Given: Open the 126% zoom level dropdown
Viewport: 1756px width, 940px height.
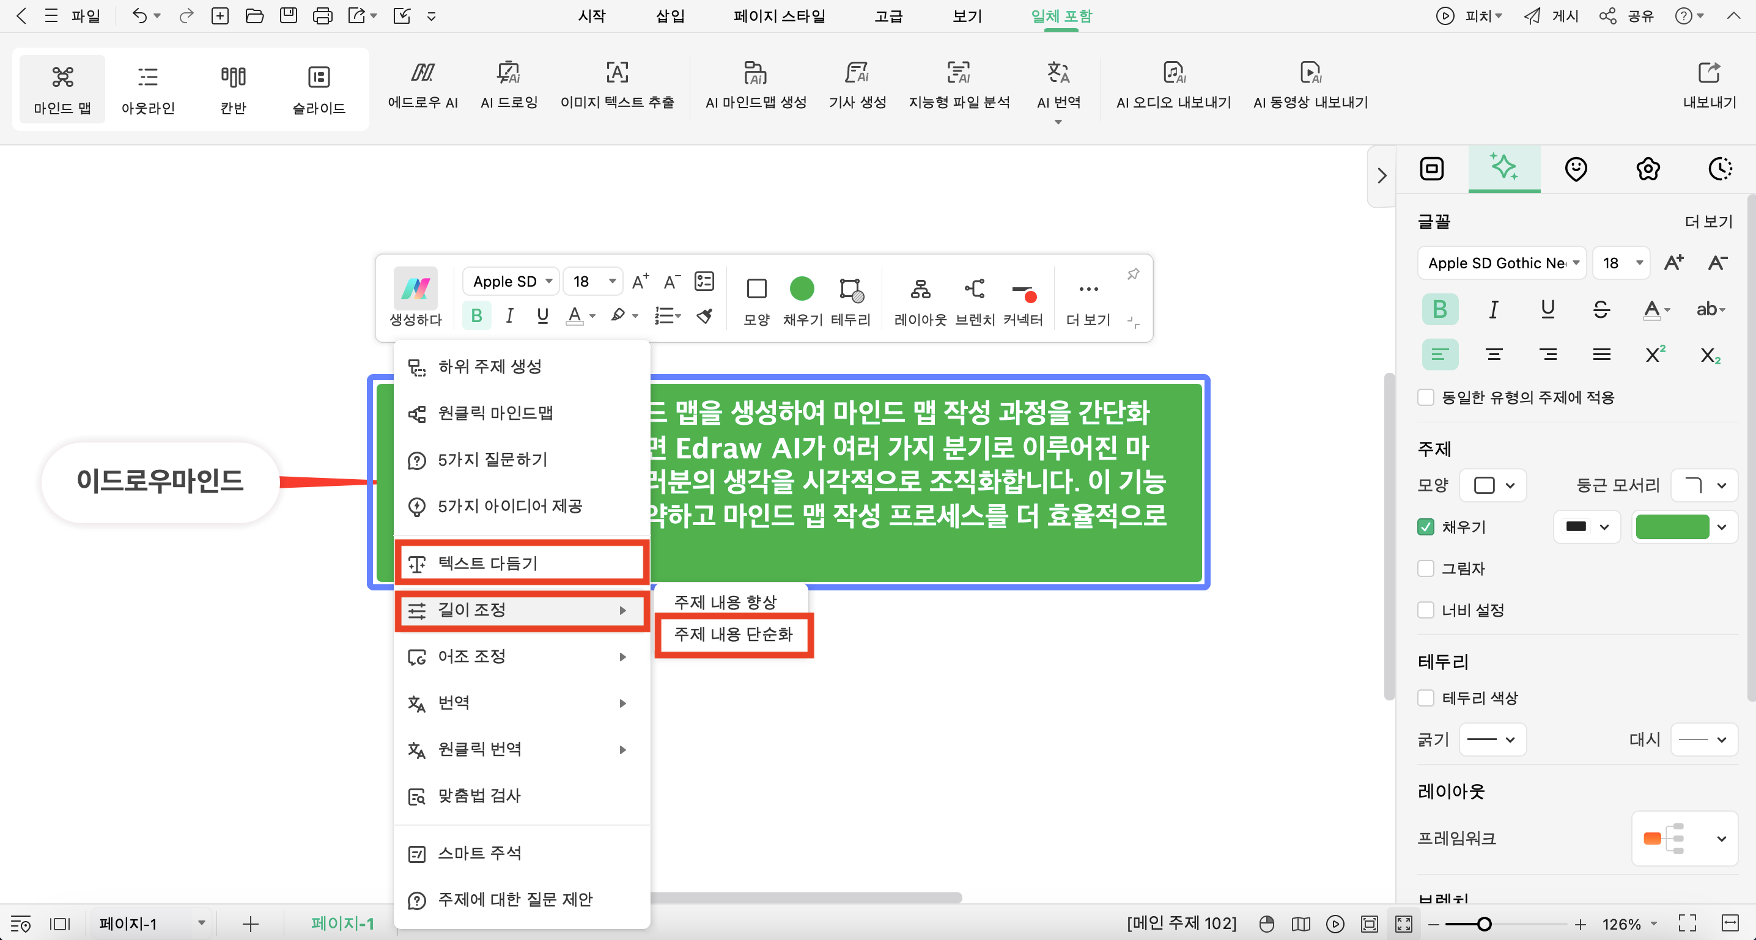Looking at the screenshot, I should coord(1630,924).
